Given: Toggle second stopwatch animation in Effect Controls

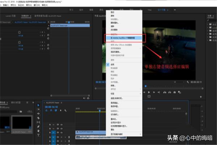Looking at the screenshot, I should 19,42.
